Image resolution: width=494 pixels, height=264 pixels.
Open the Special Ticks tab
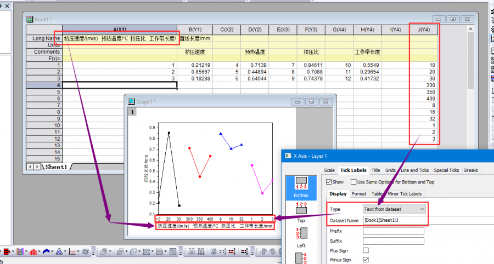click(446, 170)
